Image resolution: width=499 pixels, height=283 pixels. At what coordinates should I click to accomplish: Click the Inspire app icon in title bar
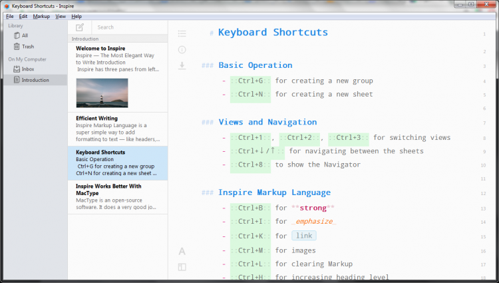pyautogui.click(x=7, y=6)
